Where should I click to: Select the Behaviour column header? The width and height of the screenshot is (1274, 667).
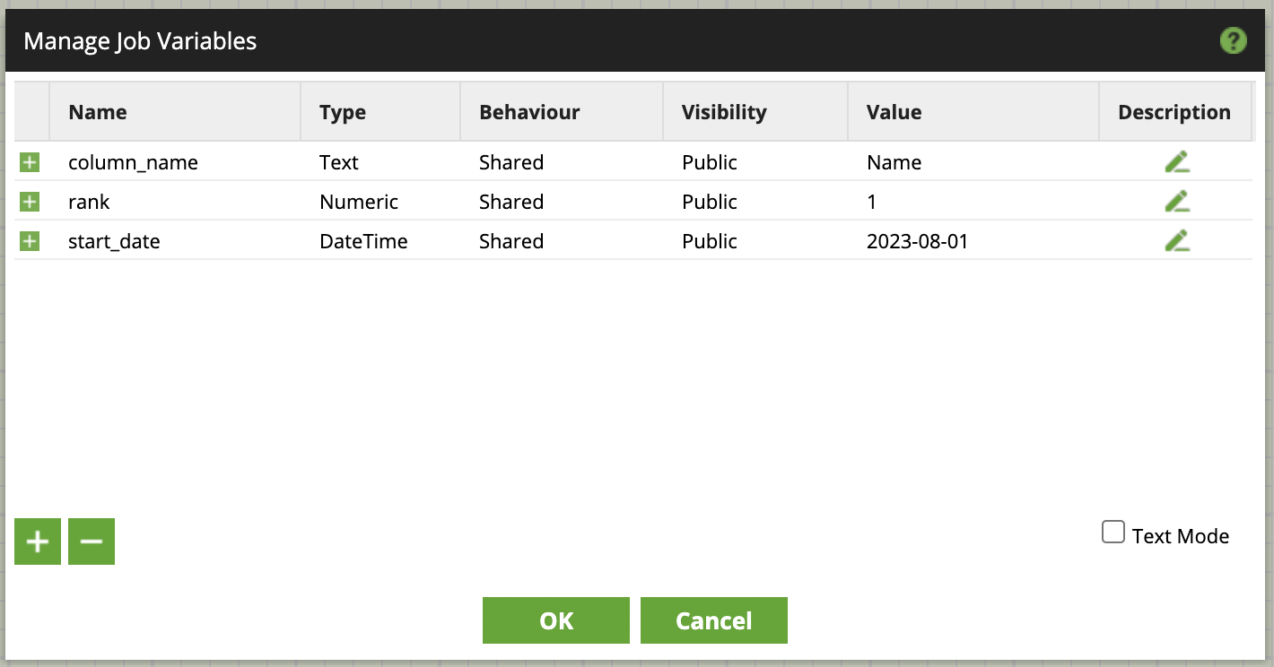(562, 112)
